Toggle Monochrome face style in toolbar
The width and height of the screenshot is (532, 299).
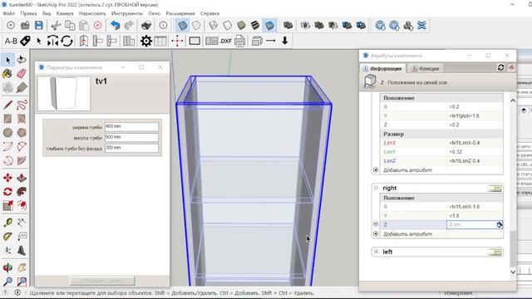click(269, 26)
